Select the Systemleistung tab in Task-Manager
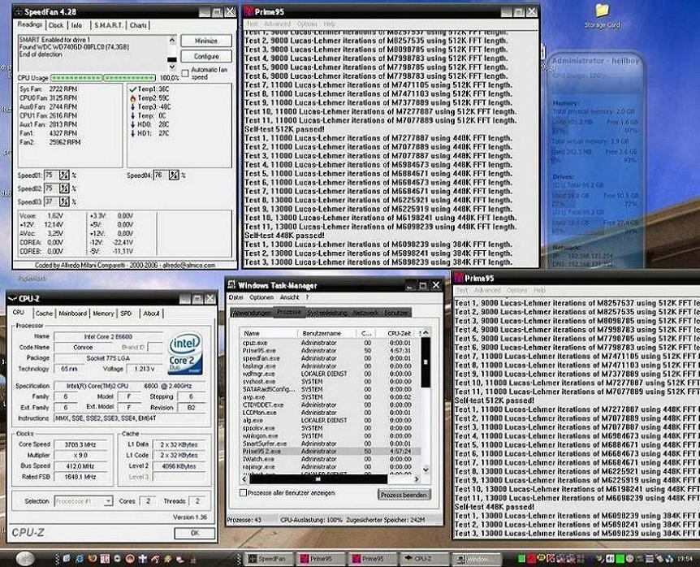This screenshot has width=700, height=567. click(326, 313)
